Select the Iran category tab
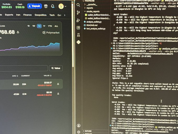 (18, 15)
